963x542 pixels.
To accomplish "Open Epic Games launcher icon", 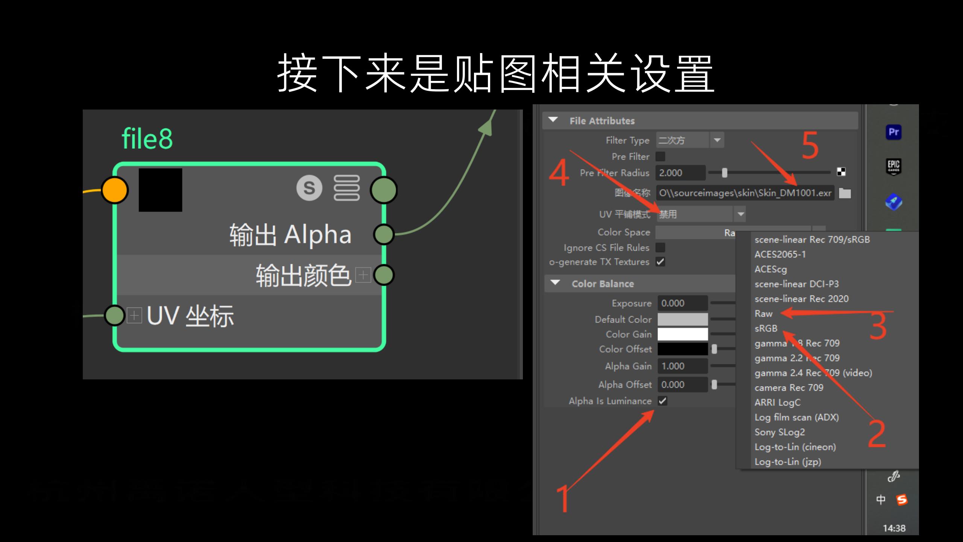I will pyautogui.click(x=893, y=166).
